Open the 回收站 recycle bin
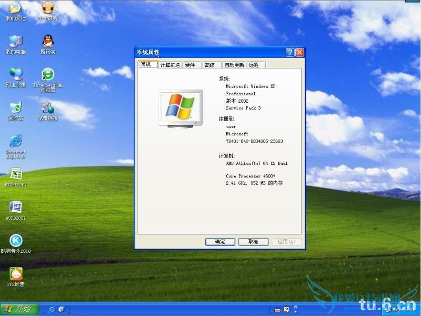The image size is (421, 316). 16,111
